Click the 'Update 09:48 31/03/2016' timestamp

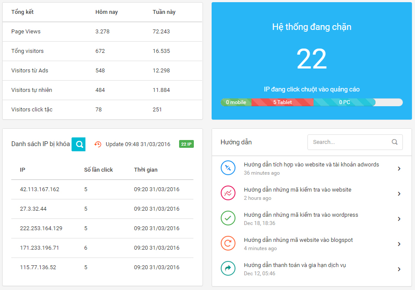pyautogui.click(x=138, y=144)
